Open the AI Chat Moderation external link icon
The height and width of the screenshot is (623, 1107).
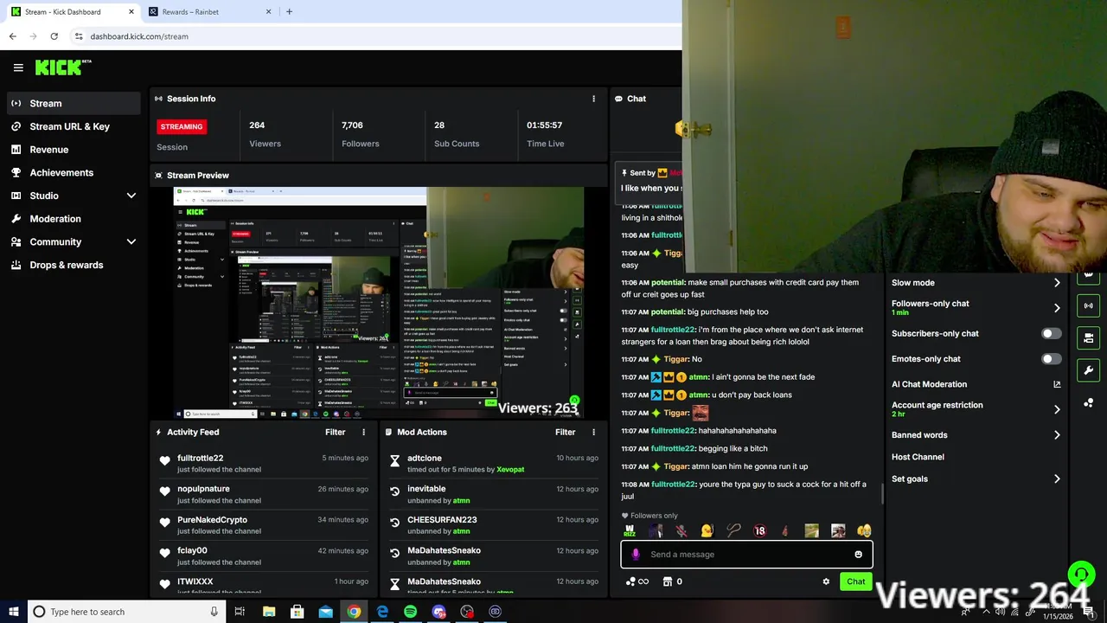pyautogui.click(x=1057, y=384)
